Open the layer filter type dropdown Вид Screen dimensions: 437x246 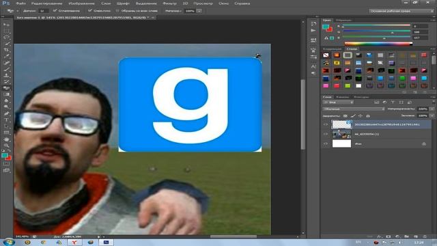(x=338, y=102)
